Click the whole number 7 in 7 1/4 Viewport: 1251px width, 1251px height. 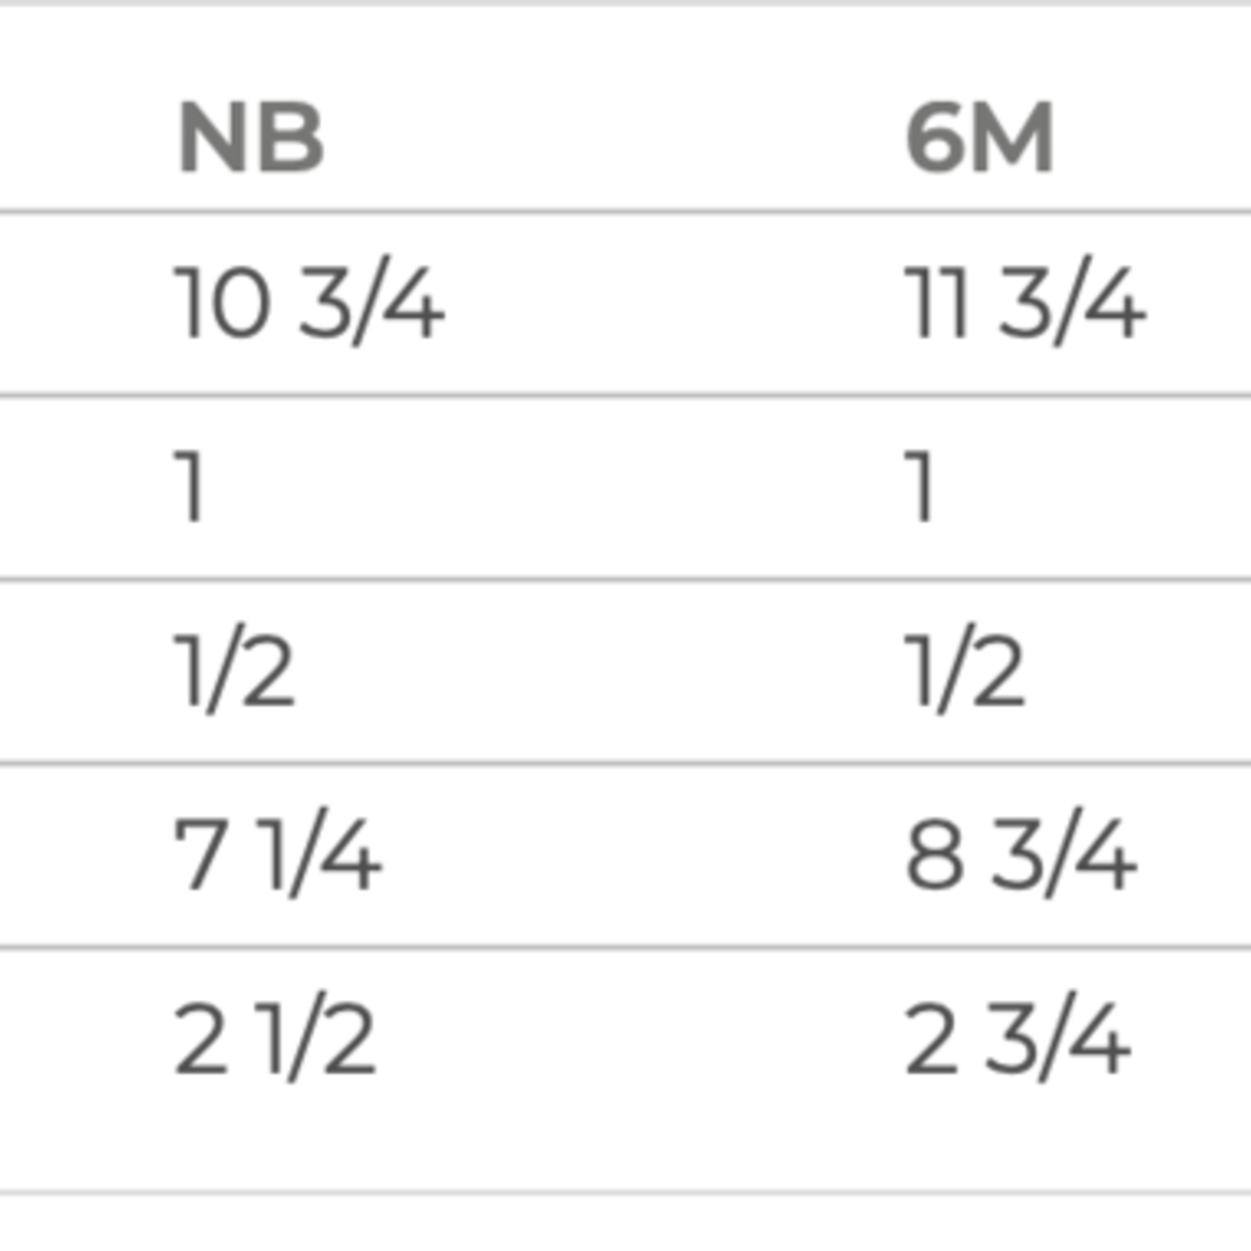click(x=201, y=855)
